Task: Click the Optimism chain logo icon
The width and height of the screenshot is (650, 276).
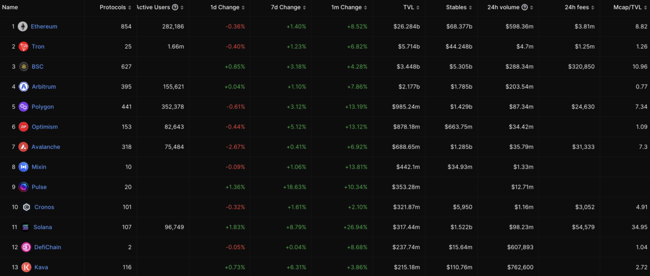Action: pos(24,127)
